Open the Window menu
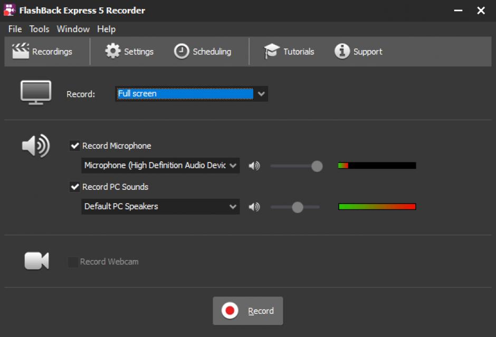496x337 pixels. [x=73, y=29]
